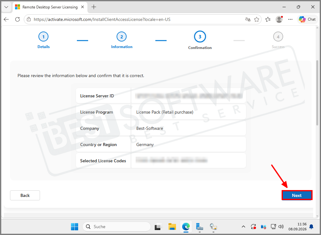Open notifications bell icon
This screenshot has height=235, width=321.
(311, 227)
